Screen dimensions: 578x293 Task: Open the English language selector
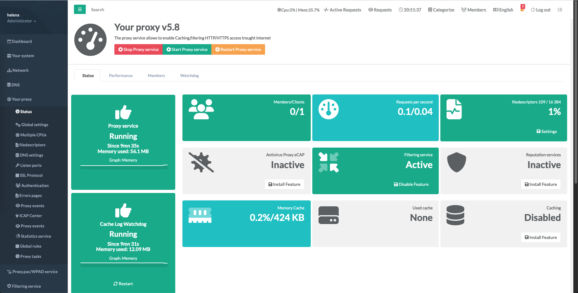tap(503, 10)
